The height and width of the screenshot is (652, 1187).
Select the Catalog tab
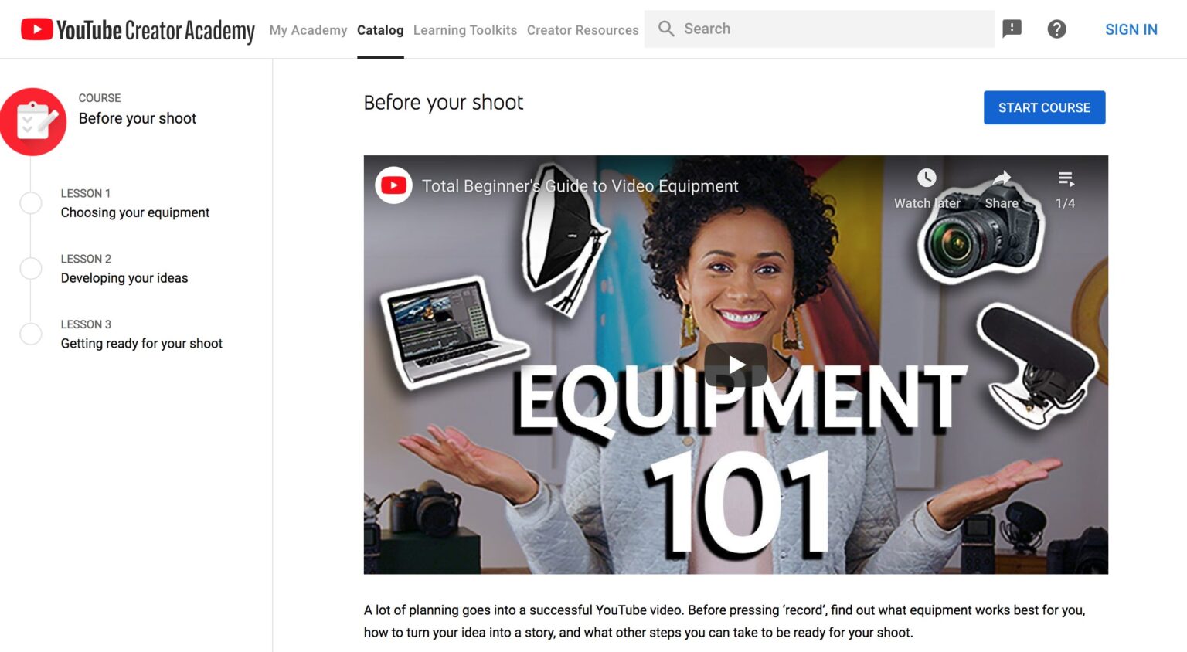point(379,30)
